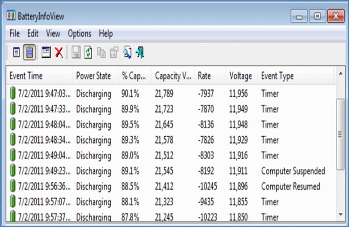The width and height of the screenshot is (350, 228).
Task: Select the Battery Log view icon
Action: click(x=29, y=52)
